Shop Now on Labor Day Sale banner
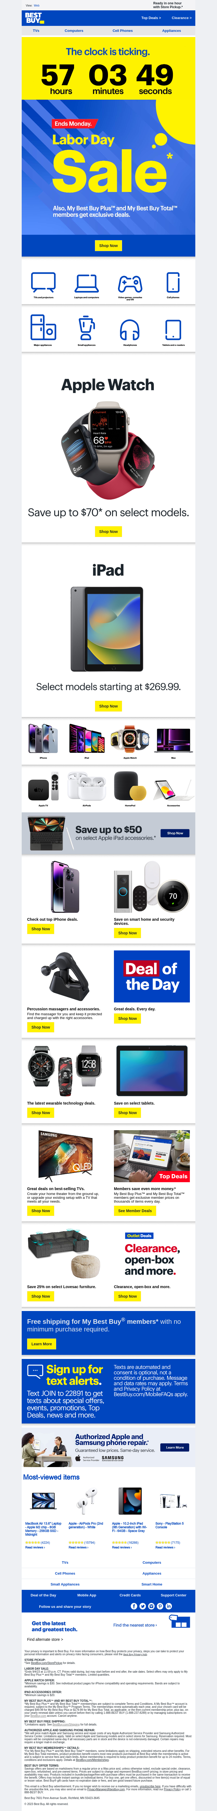 pos(108,245)
